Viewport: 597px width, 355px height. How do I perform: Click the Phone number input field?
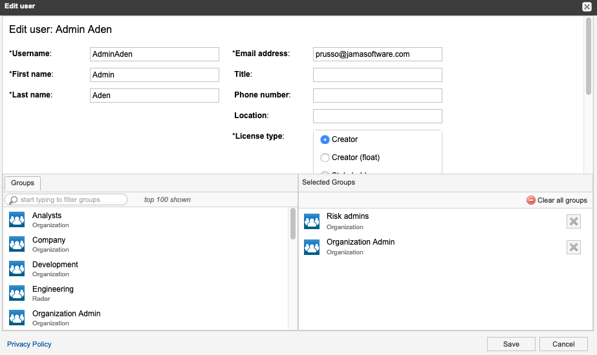tap(378, 96)
